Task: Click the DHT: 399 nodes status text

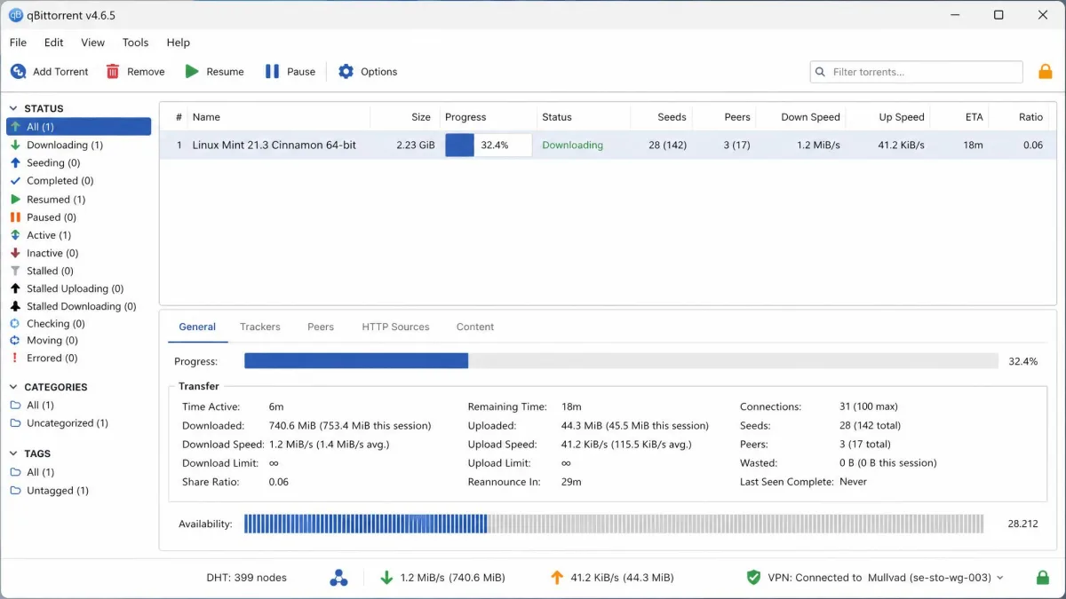Action: [x=246, y=578]
